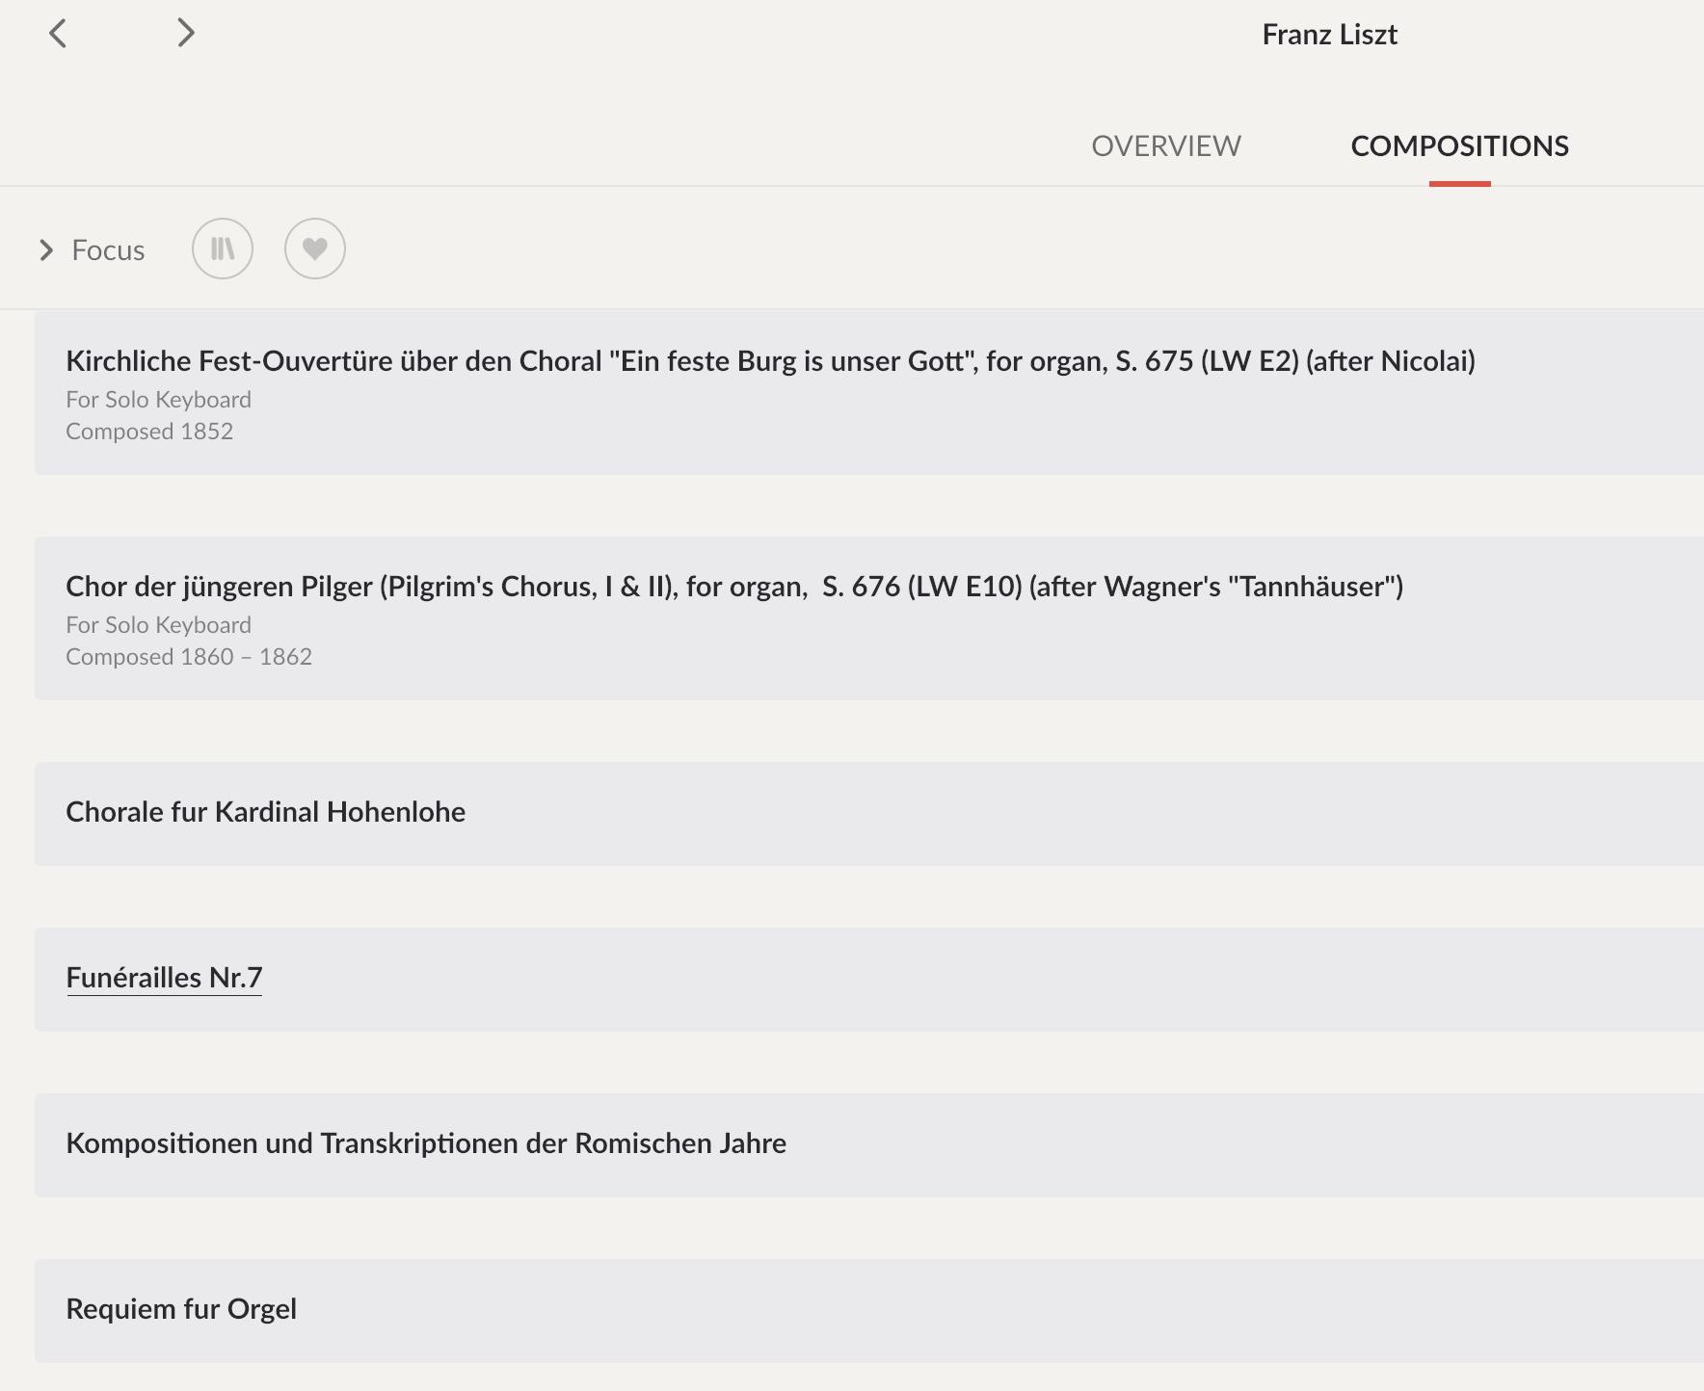Go forward with the right arrow

click(186, 34)
